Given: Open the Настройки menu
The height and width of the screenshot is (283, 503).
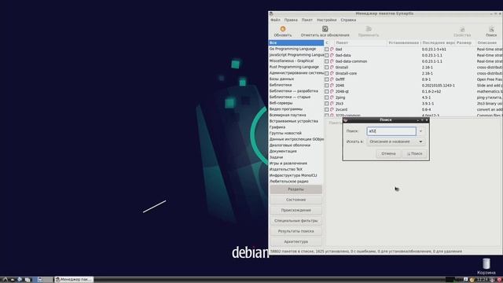Looking at the screenshot, I should click(327, 20).
